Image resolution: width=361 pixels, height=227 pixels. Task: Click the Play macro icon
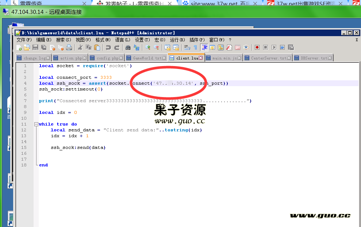pyautogui.click(x=274, y=47)
